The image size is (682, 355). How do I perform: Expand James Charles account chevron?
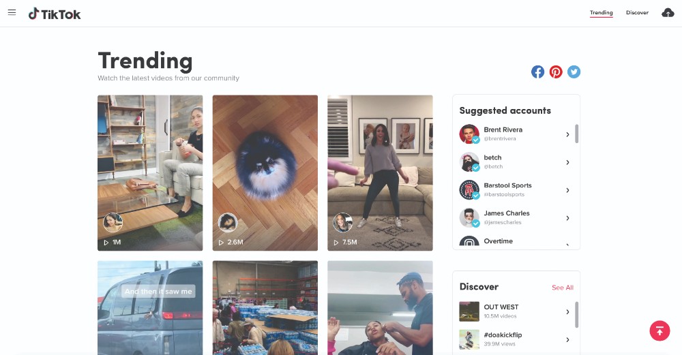(567, 217)
